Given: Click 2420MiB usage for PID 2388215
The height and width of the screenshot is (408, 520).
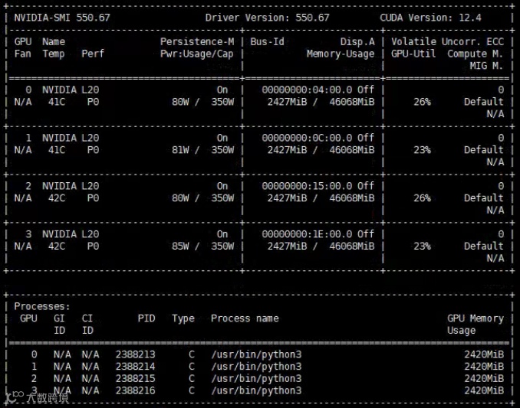Looking at the screenshot, I should (x=484, y=379).
